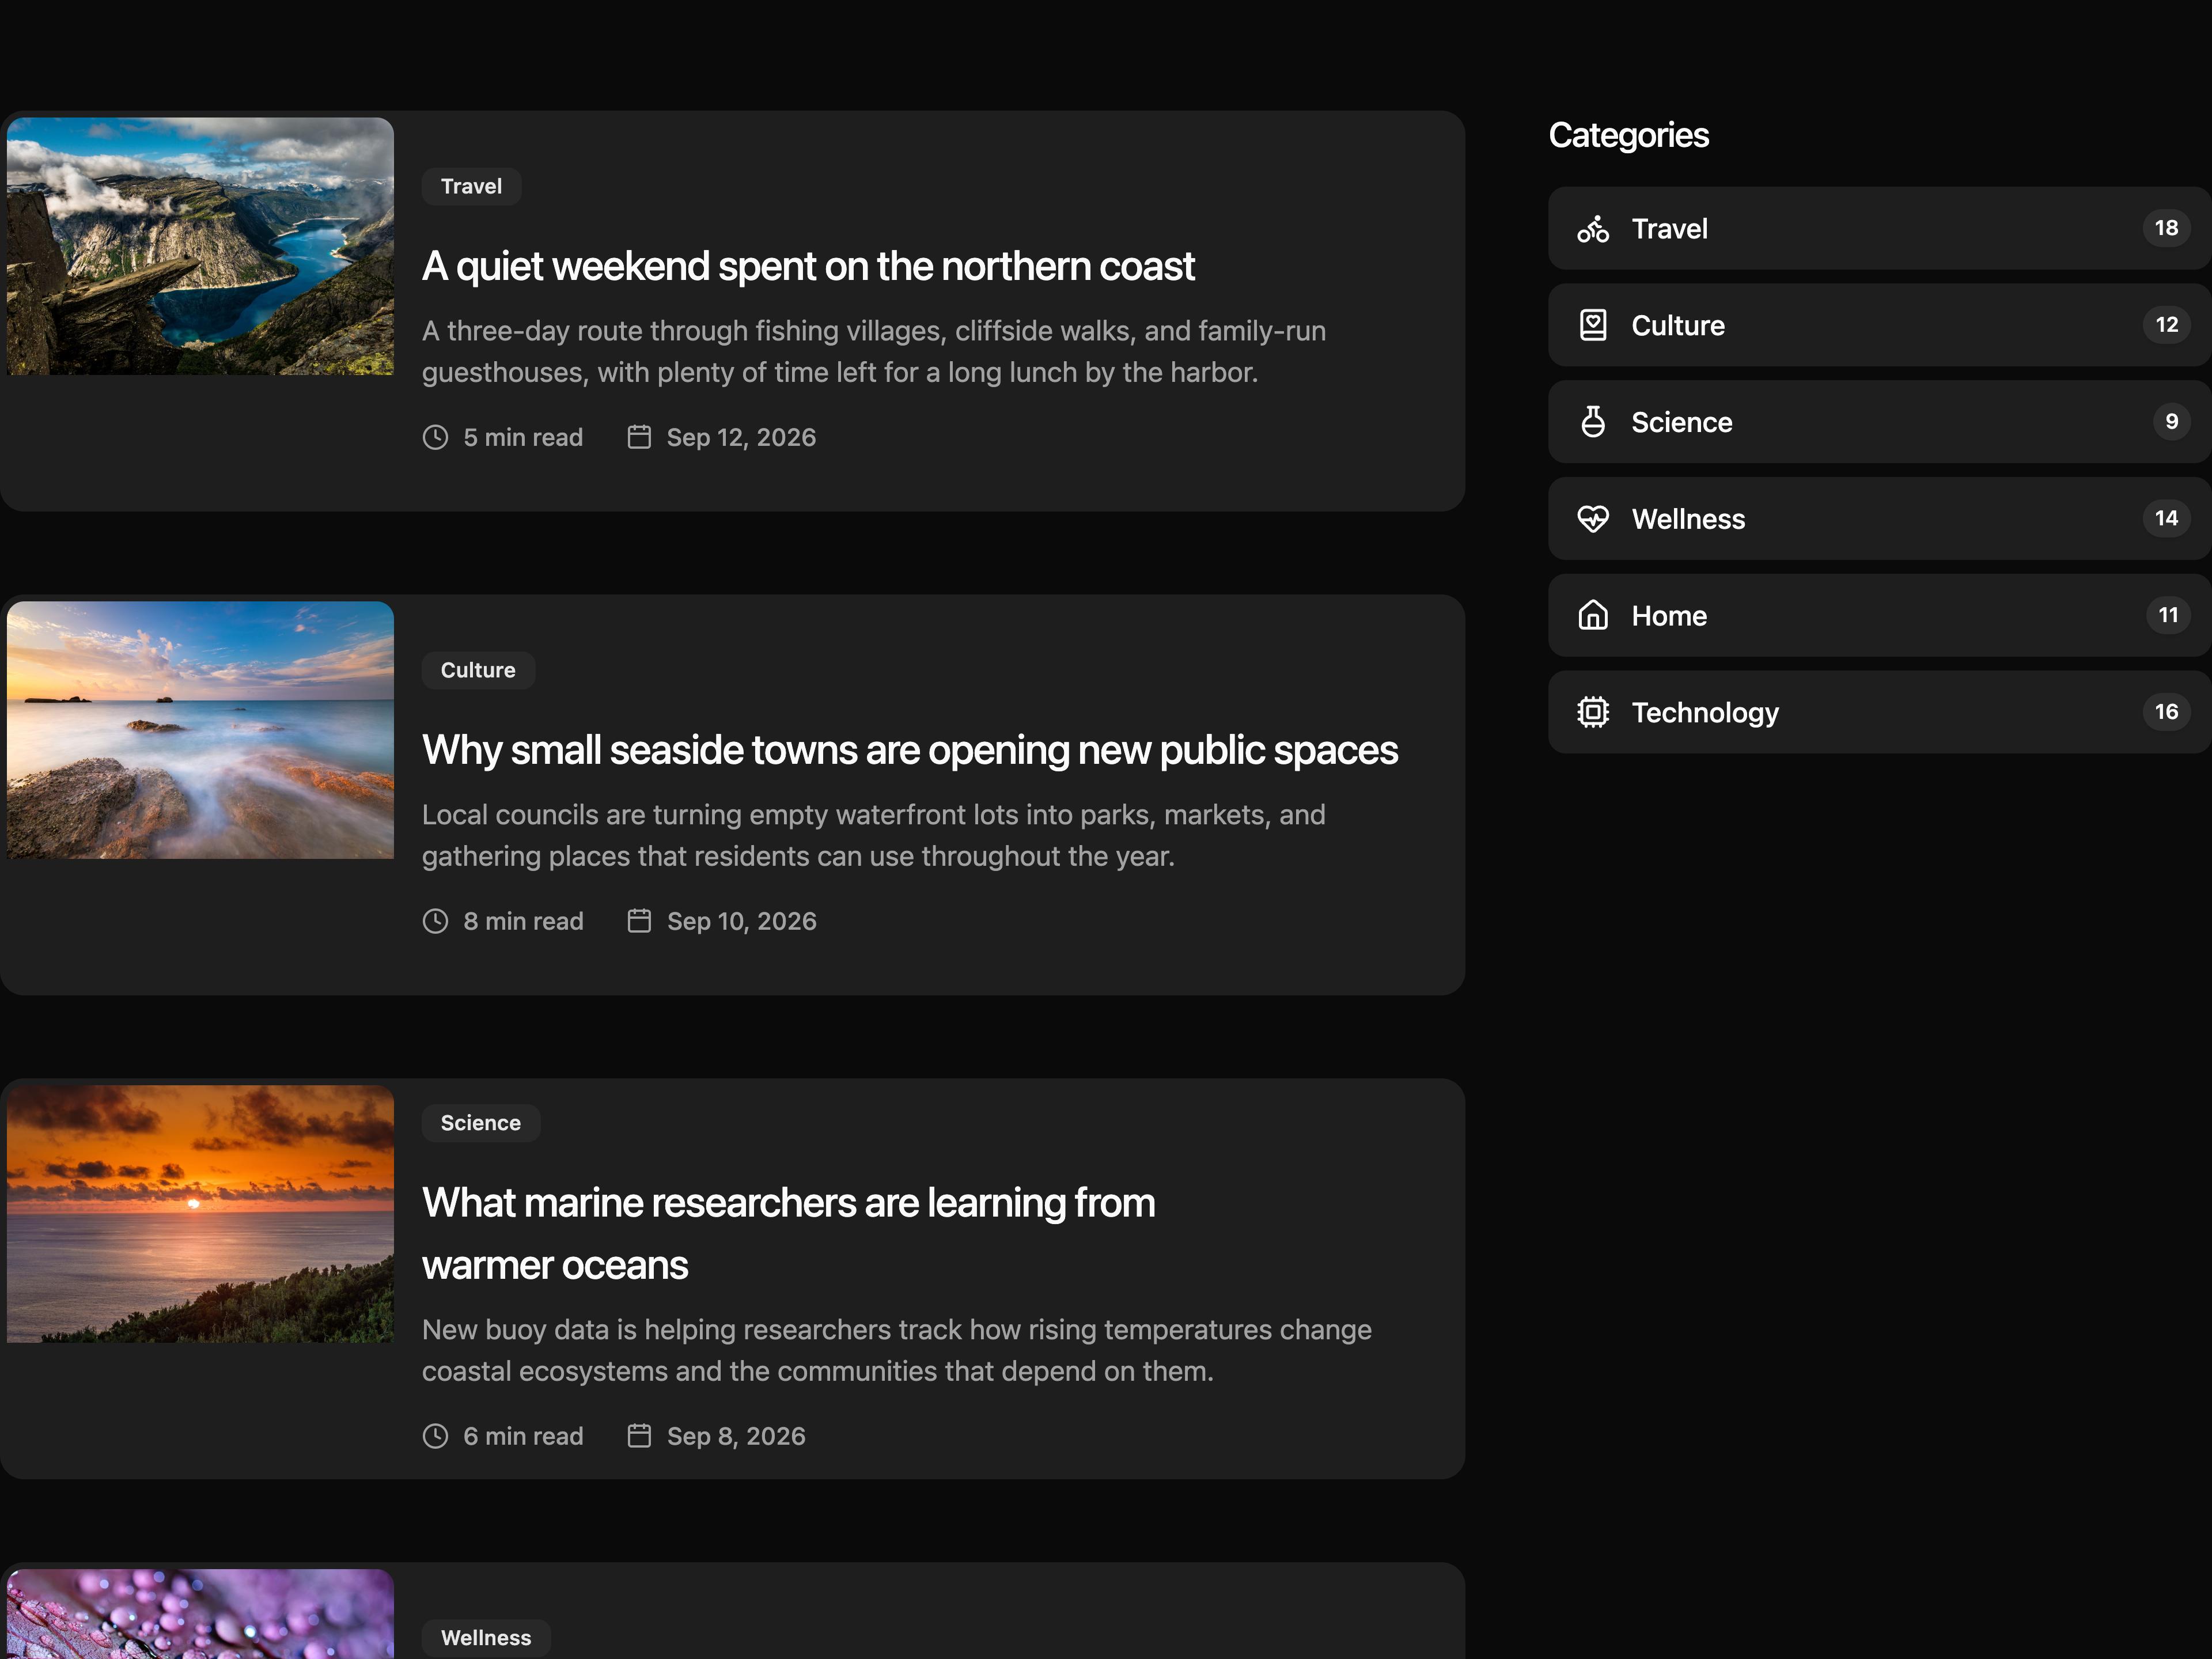Click the 'Sep 8, 2026' date
Viewport: 2212px width, 1659px height.
point(736,1436)
